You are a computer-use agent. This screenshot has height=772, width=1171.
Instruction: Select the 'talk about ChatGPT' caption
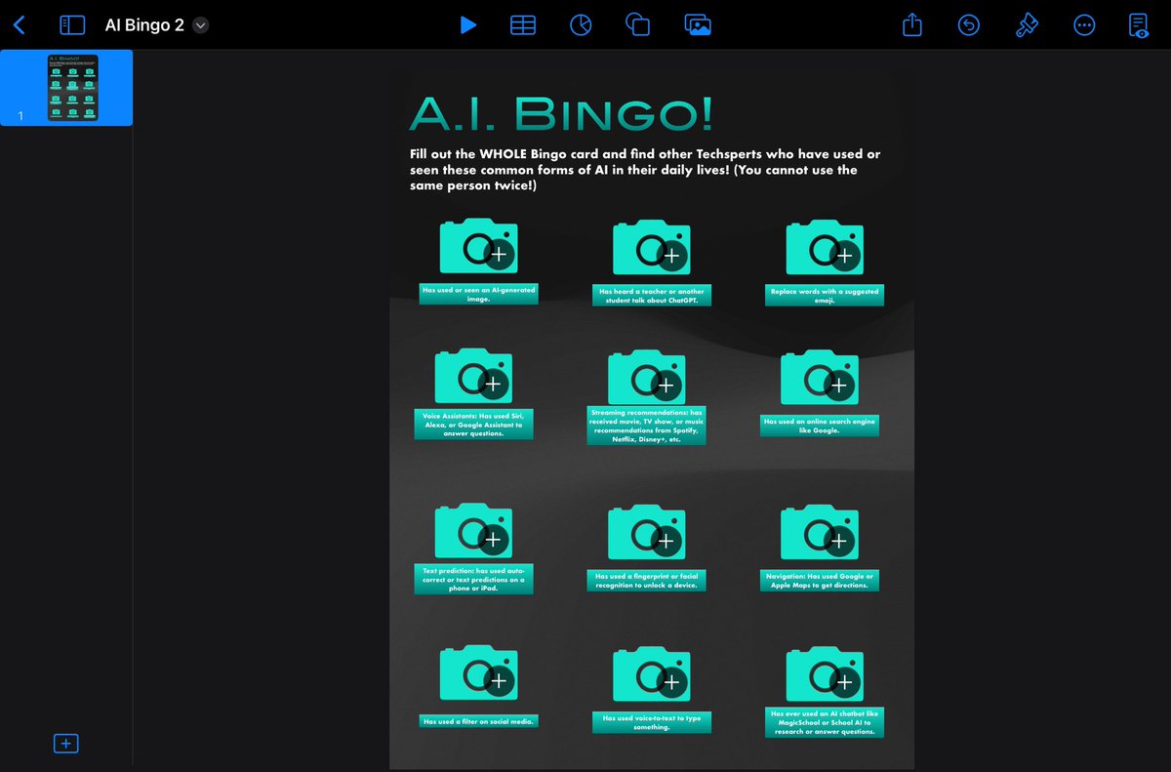pyautogui.click(x=651, y=296)
